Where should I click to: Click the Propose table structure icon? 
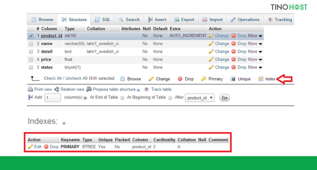pyautogui.click(x=89, y=89)
